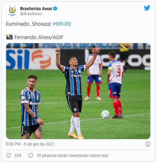Viewport: 157px width, 163px height.
Task: Like the tweet with heart icon
Action: [9, 155]
